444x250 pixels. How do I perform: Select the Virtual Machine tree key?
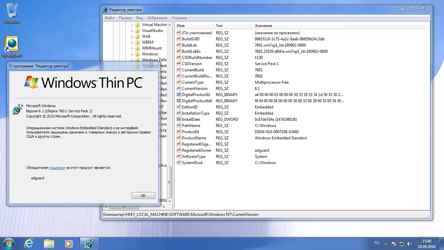154,25
